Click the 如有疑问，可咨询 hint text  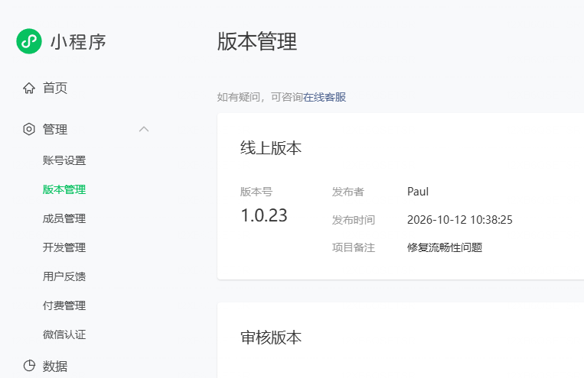click(260, 98)
